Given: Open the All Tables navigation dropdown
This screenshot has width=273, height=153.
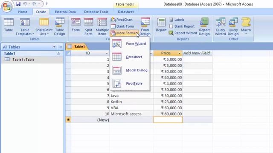Looking at the screenshot, I should pyautogui.click(x=54, y=47).
